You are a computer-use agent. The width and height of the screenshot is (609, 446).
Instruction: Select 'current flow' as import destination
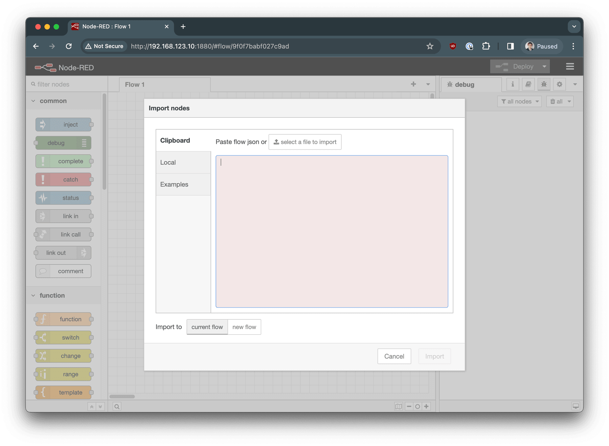pyautogui.click(x=207, y=327)
